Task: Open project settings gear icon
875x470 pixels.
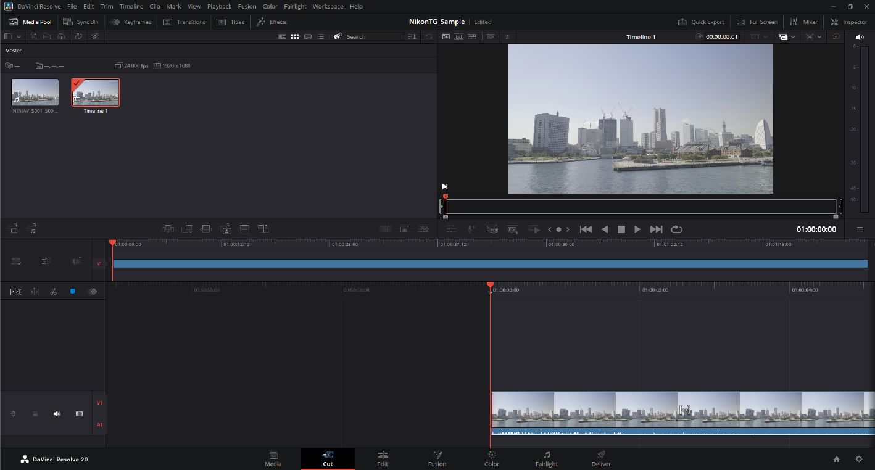Action: pos(858,459)
